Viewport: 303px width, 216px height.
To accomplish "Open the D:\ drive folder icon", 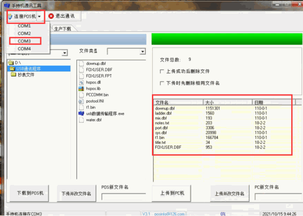I will pyautogui.click(x=11, y=63).
